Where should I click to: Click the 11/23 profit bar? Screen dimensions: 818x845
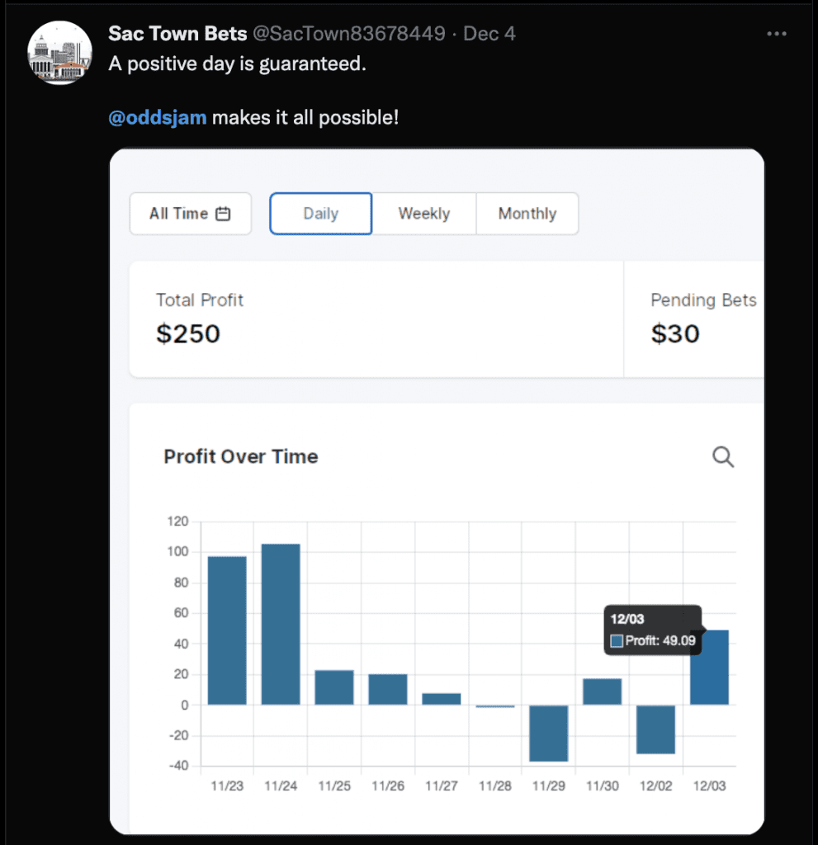point(227,630)
